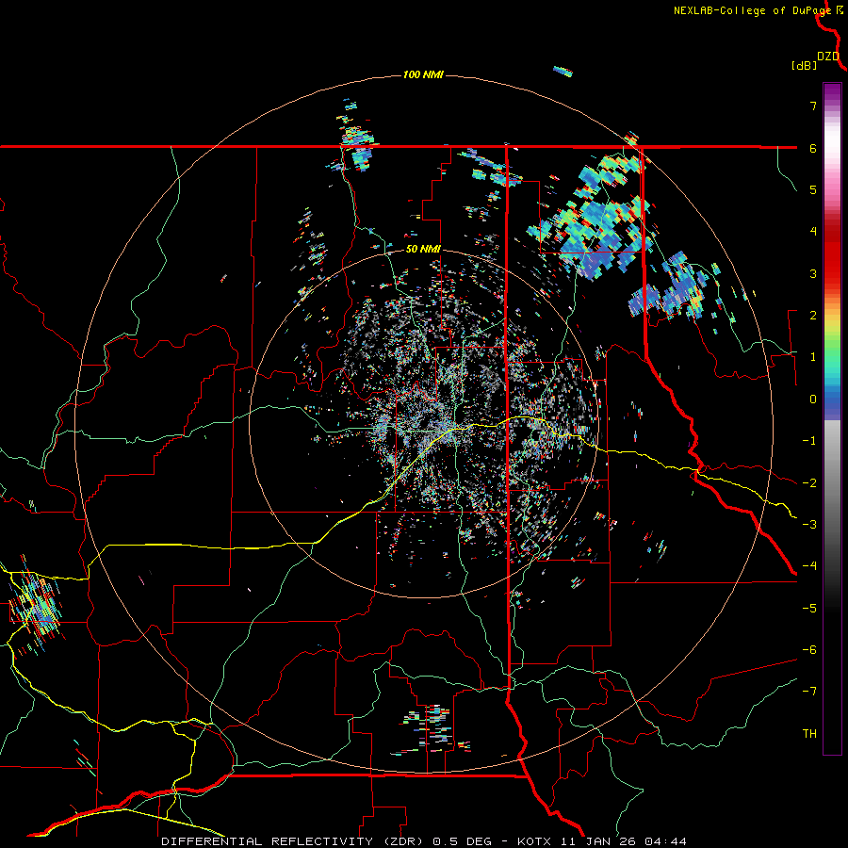Click the 100 NMI range ring label
This screenshot has height=848, width=848.
(423, 74)
